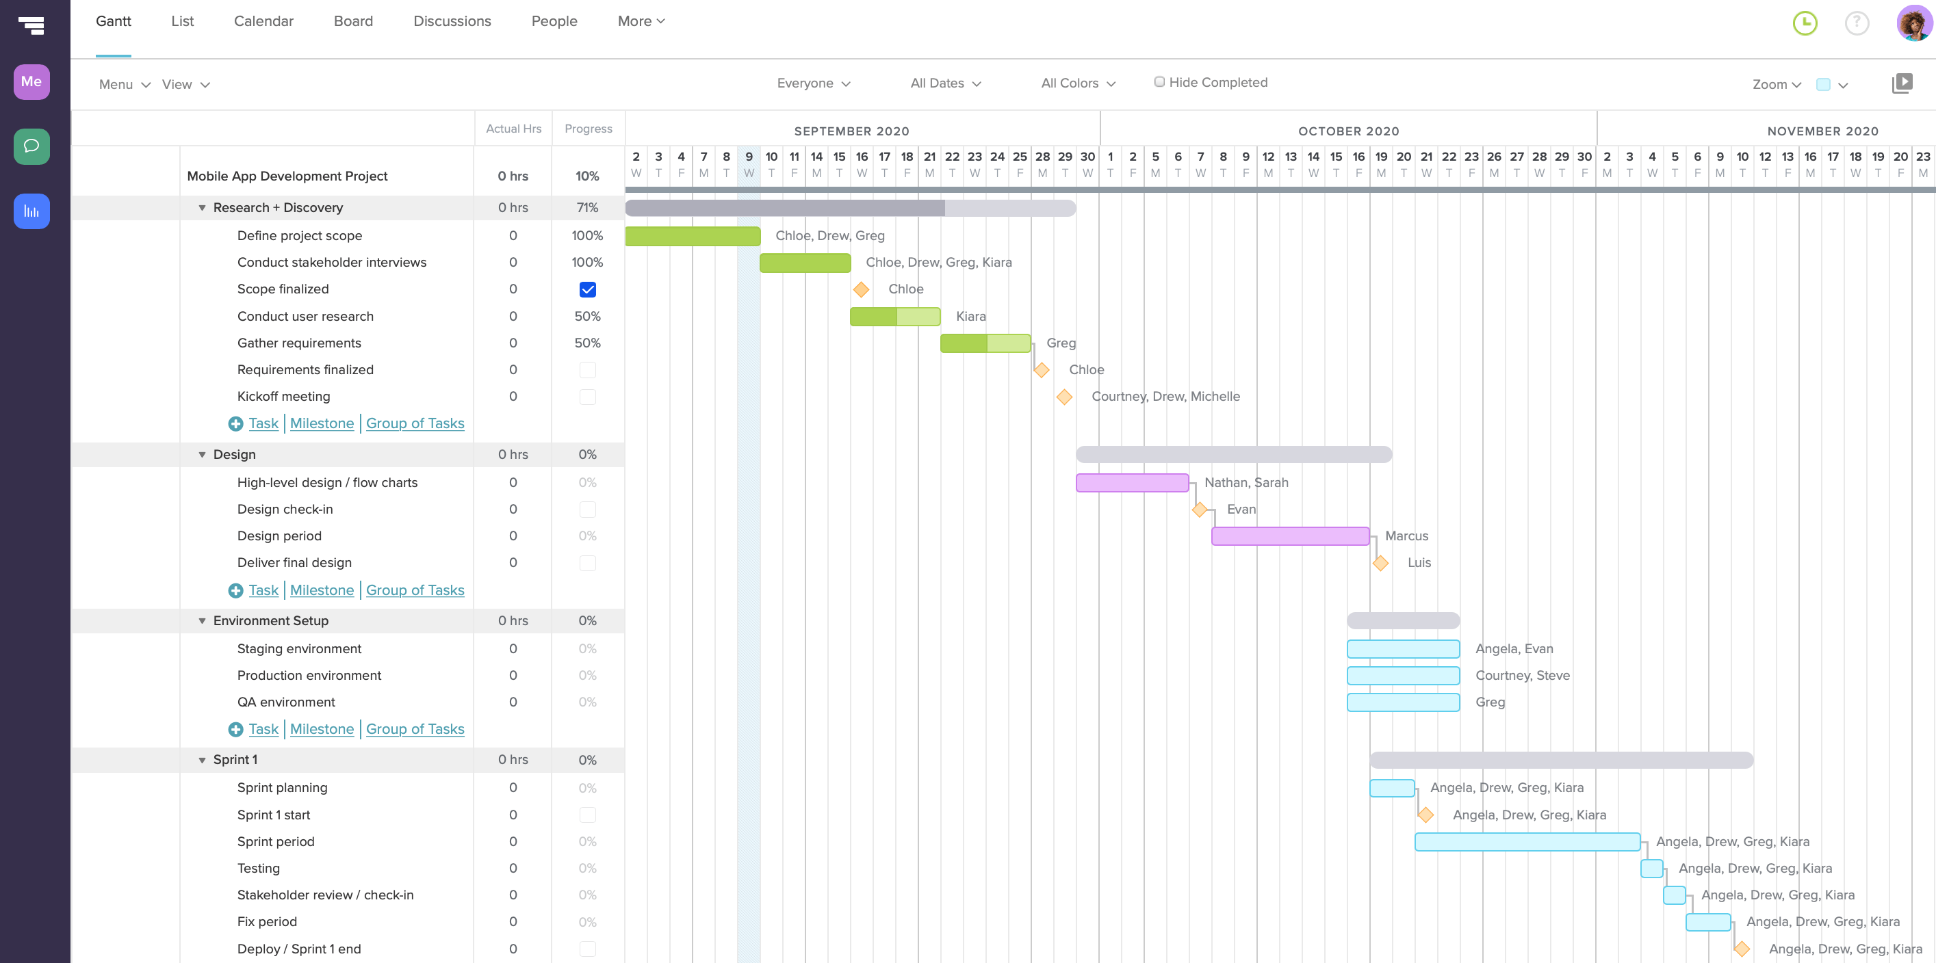Open the Everyone people filter dropdown
1936x963 pixels.
click(x=814, y=83)
